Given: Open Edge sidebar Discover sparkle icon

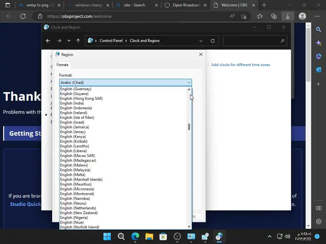Looking at the screenshot, I should coord(318,43).
